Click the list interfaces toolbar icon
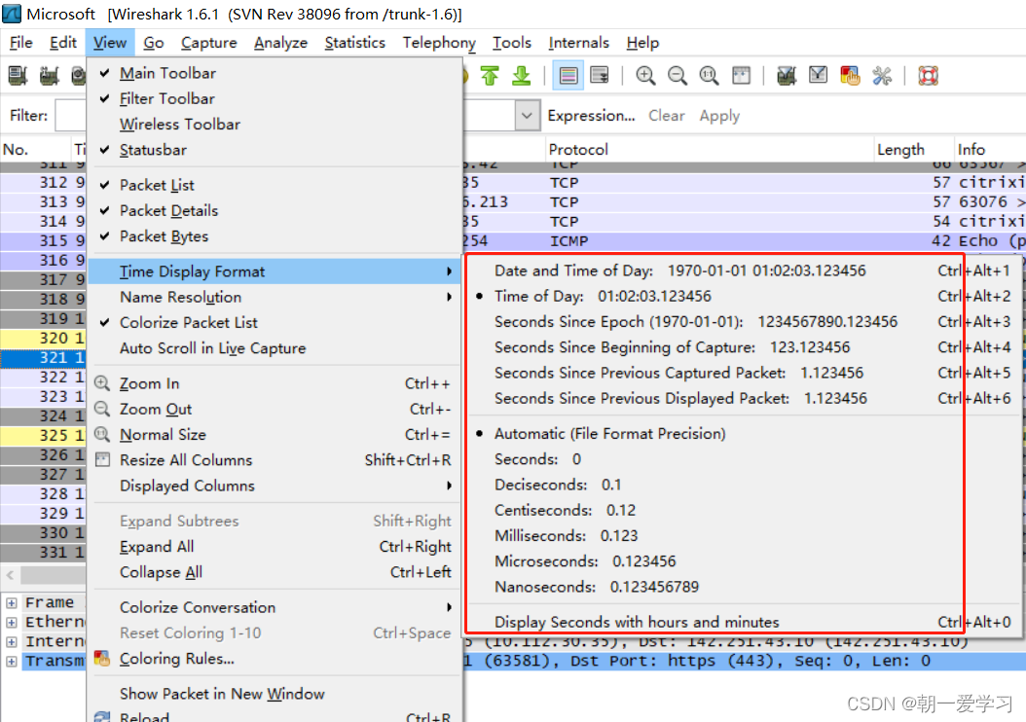1026x722 pixels. (18, 76)
